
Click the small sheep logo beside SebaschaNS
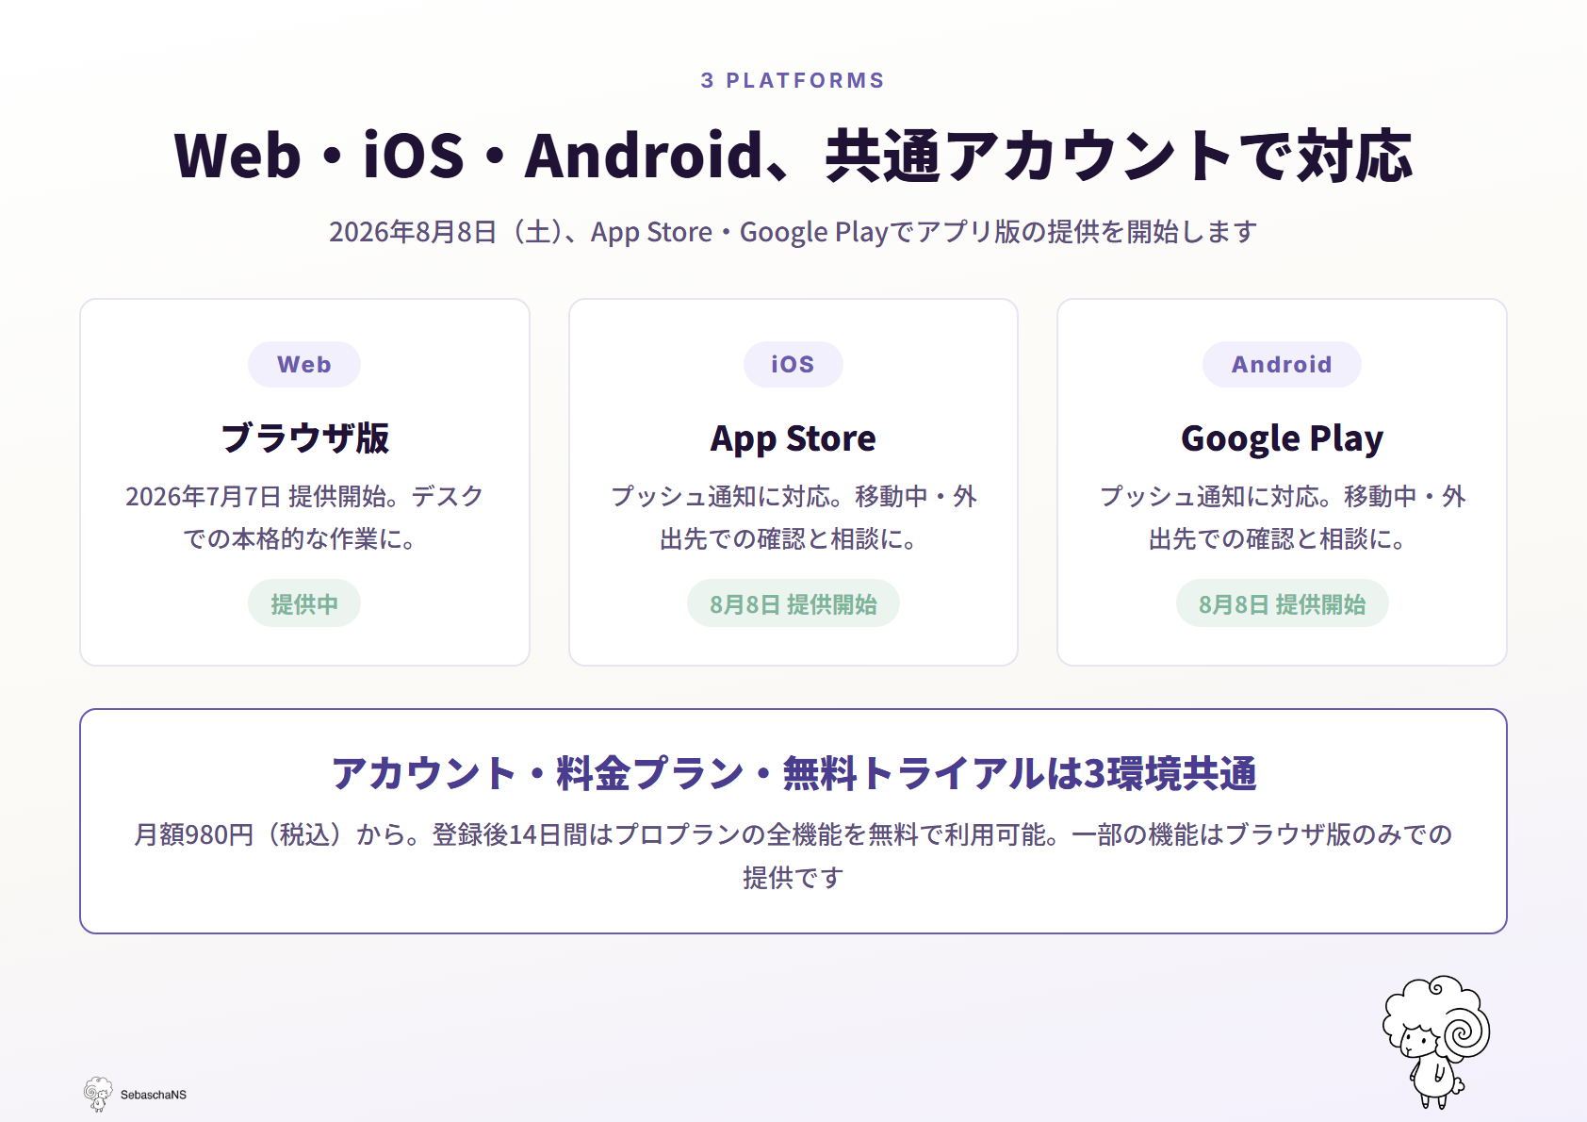[x=97, y=1094]
